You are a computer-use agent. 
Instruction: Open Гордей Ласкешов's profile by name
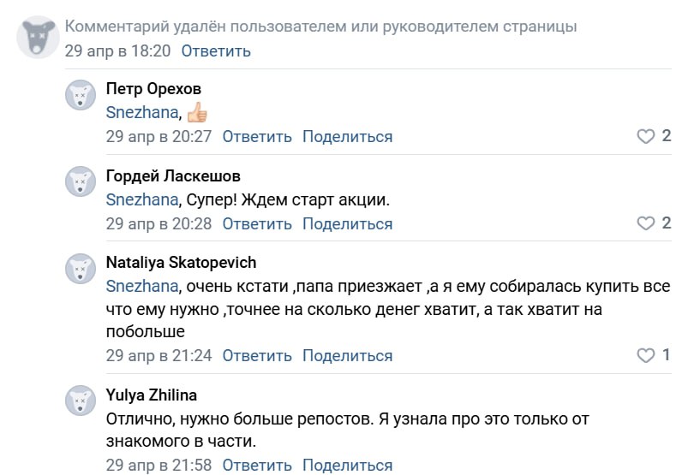[x=173, y=175]
